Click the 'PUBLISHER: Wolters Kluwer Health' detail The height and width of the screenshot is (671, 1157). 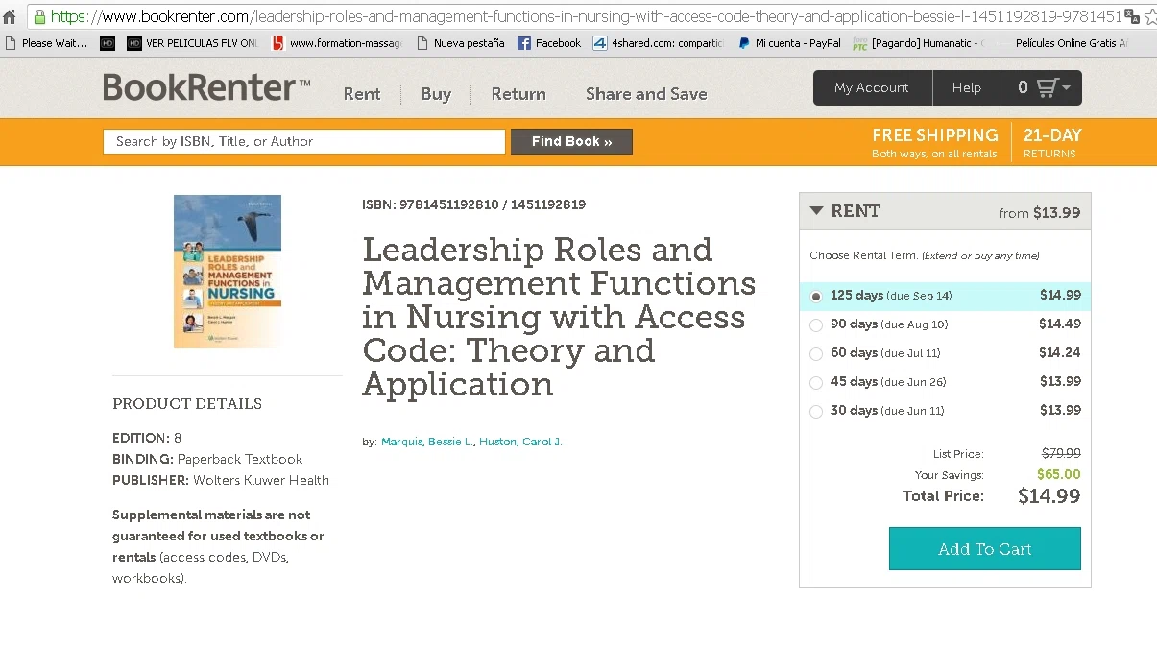click(221, 480)
